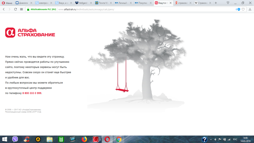Open the Speed Dial grid icon

pyautogui.click(x=22, y=9)
